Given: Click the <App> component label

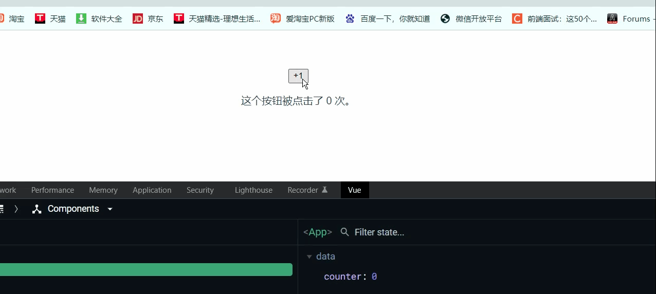Looking at the screenshot, I should 318,232.
